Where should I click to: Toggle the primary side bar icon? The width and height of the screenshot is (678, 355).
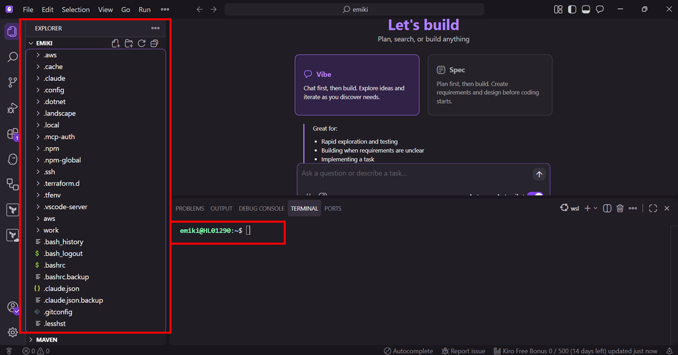click(572, 10)
